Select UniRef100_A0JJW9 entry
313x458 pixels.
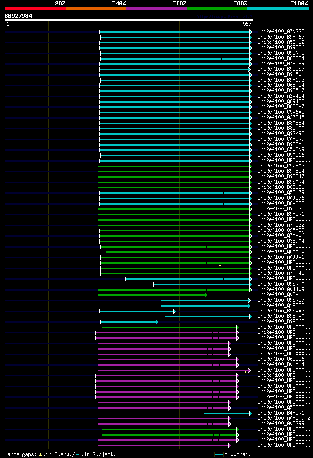pyautogui.click(x=281, y=290)
